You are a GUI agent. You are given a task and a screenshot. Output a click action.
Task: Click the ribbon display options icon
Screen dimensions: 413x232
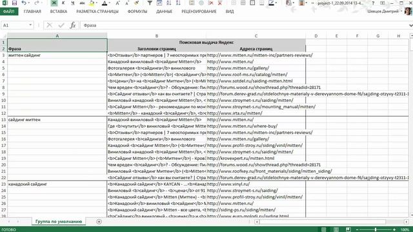coord(383,3)
